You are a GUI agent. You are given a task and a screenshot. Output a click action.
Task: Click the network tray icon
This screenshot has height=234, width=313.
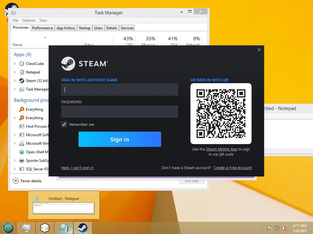pos(277,228)
